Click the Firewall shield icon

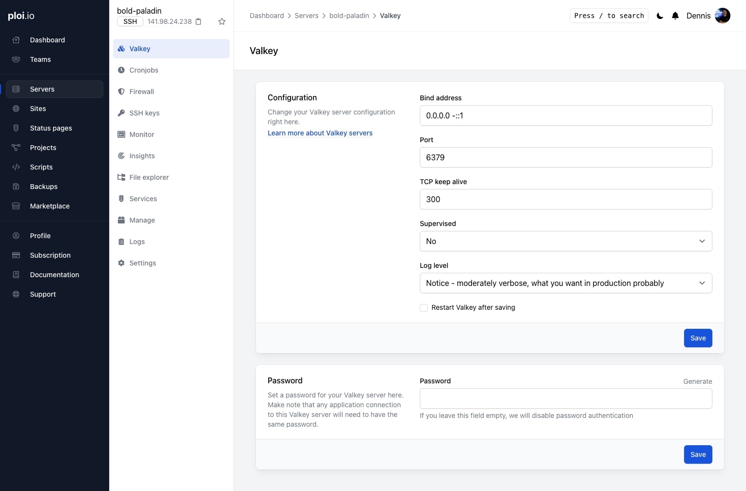[x=121, y=92]
